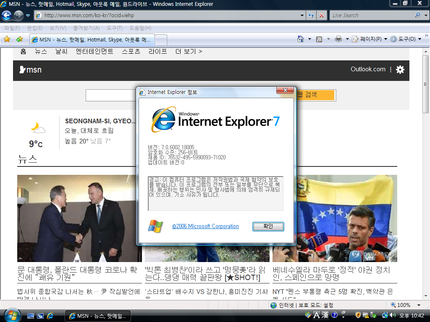The height and width of the screenshot is (322, 430).
Task: Start search with the magnifier icon
Action: pos(418,15)
